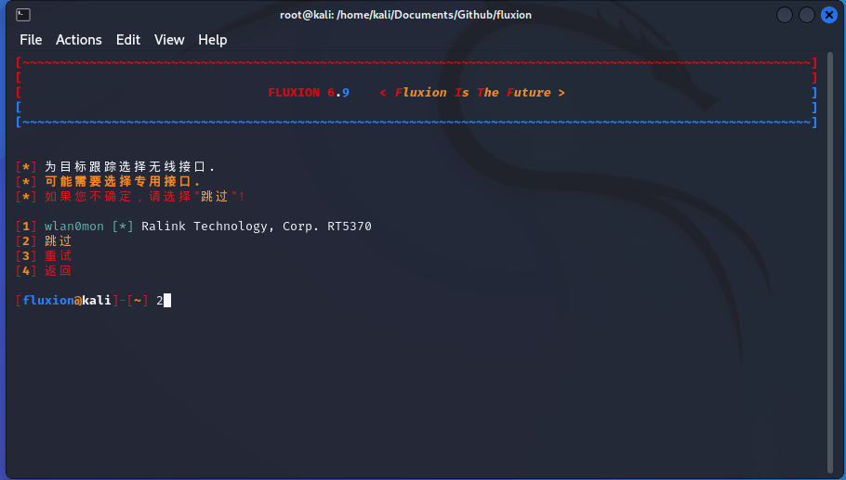
Task: Open the Help menu
Action: [213, 40]
